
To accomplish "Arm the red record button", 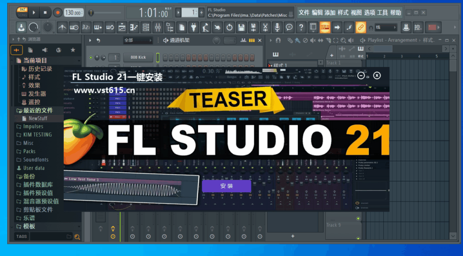I will click(57, 12).
